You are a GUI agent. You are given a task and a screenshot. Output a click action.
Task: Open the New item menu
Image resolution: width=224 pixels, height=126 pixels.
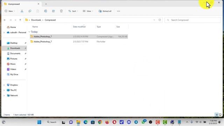pyautogui.click(x=10, y=11)
